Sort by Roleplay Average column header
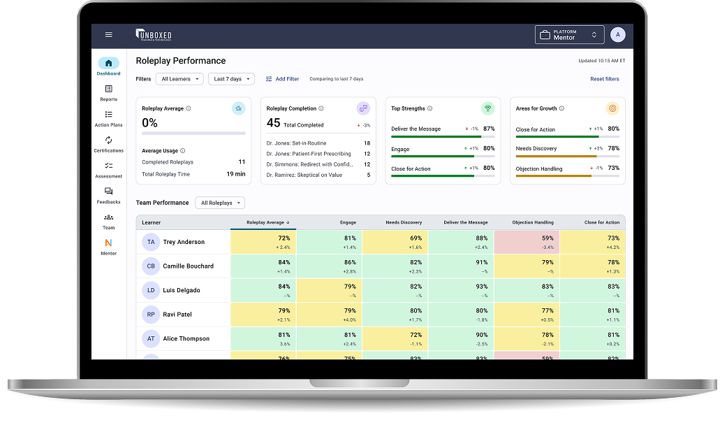720x423 pixels. click(x=267, y=222)
